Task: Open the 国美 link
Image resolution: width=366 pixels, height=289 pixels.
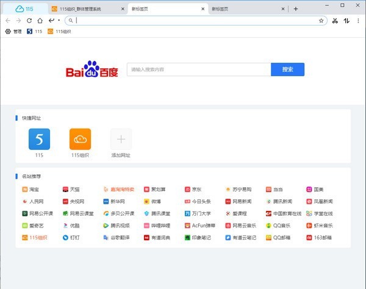Action: (315, 190)
